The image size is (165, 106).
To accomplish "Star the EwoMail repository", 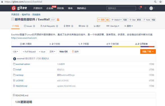I will point(133,20).
